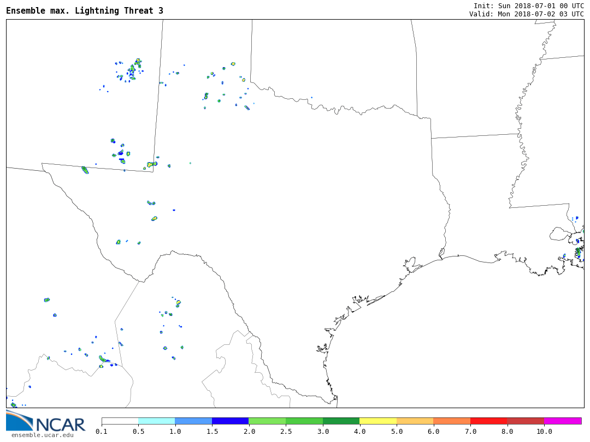Select the light green 2.0–2.5 swatch
Image resolution: width=590 pixels, height=442 pixels.
point(267,421)
